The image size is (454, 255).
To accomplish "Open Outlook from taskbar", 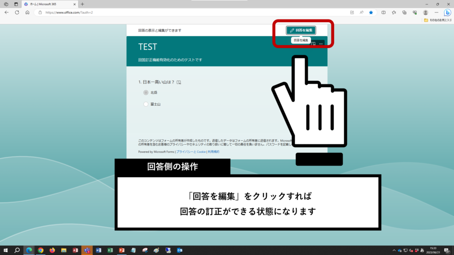I will 180,251.
